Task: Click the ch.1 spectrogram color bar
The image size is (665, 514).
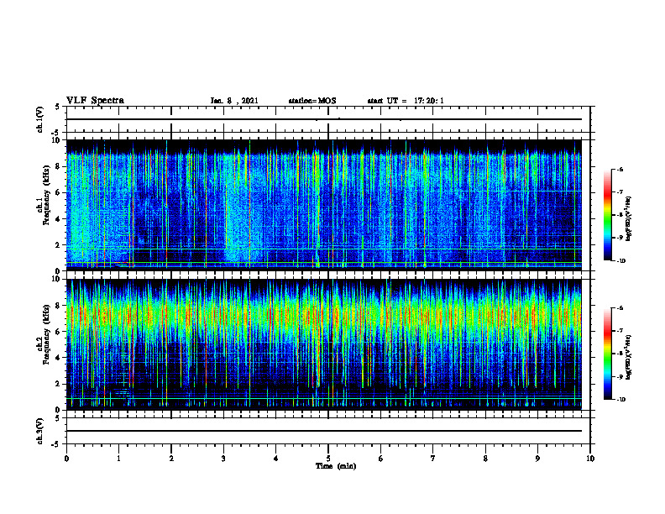Action: click(x=607, y=215)
